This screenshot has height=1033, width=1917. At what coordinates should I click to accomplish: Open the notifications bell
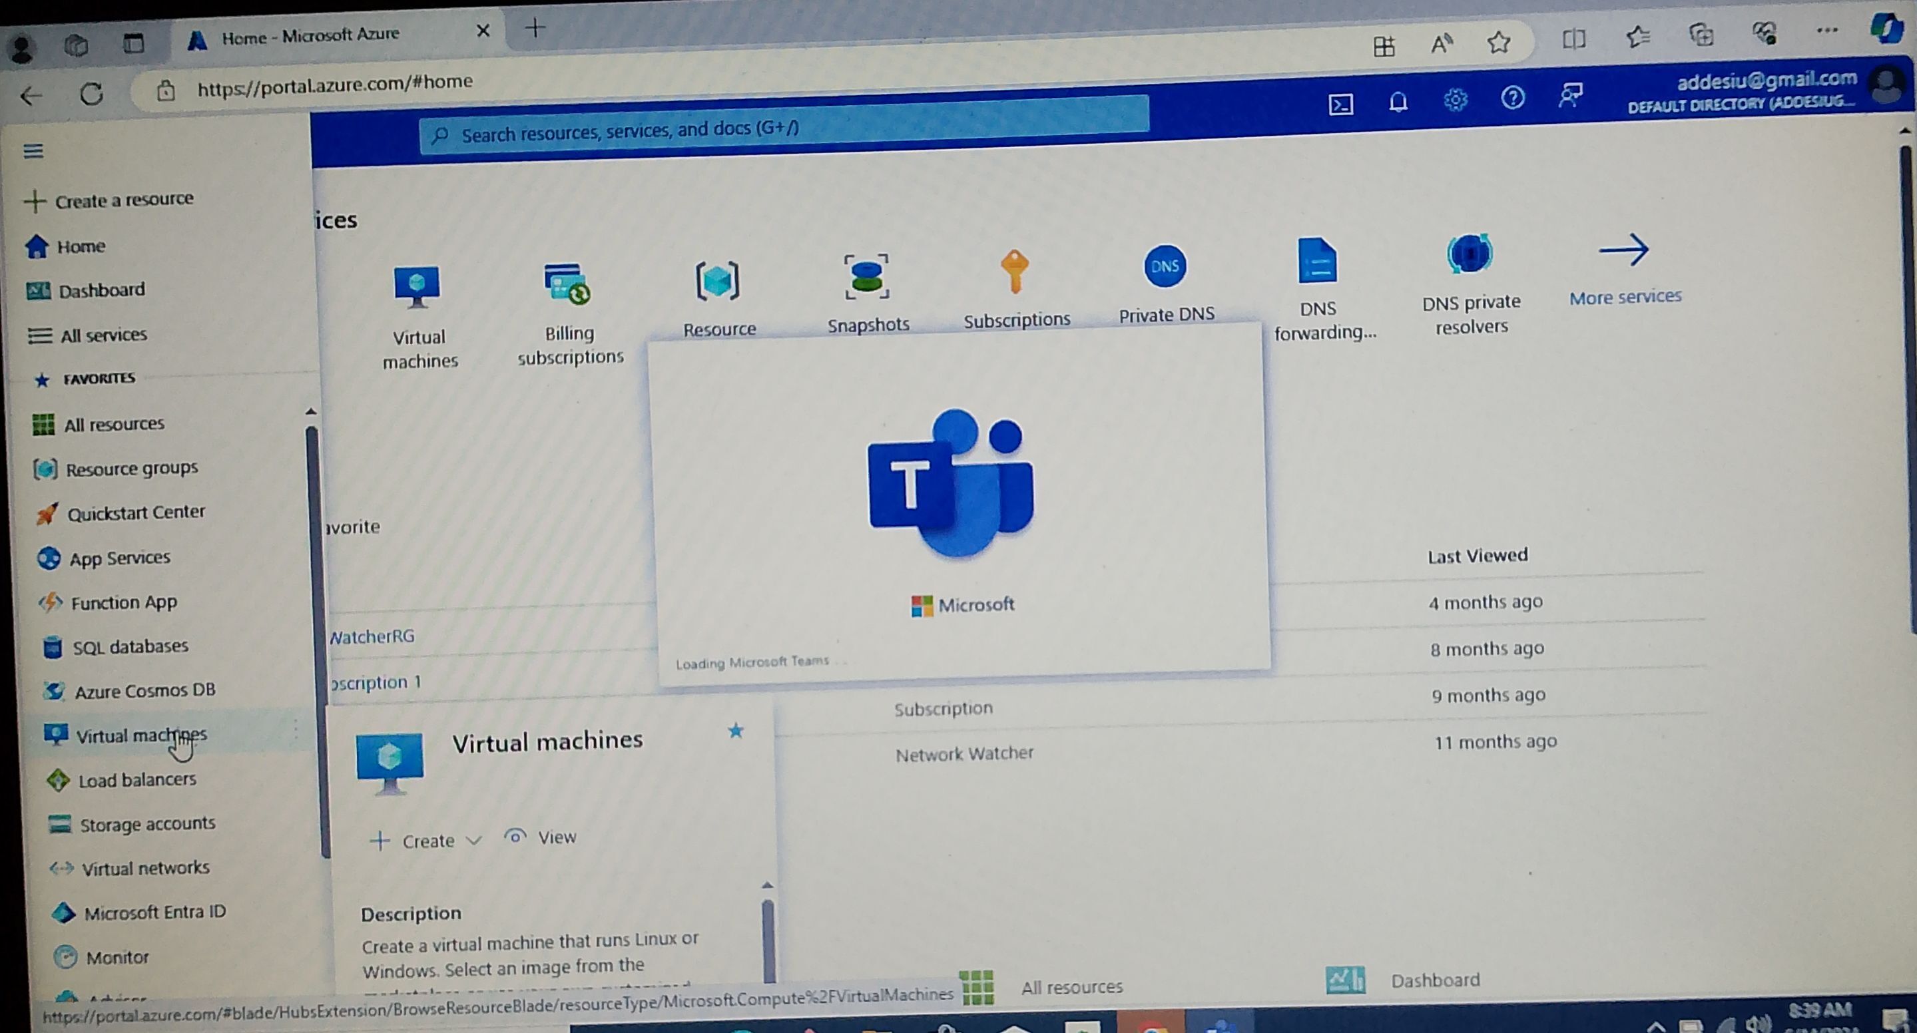click(x=1398, y=101)
